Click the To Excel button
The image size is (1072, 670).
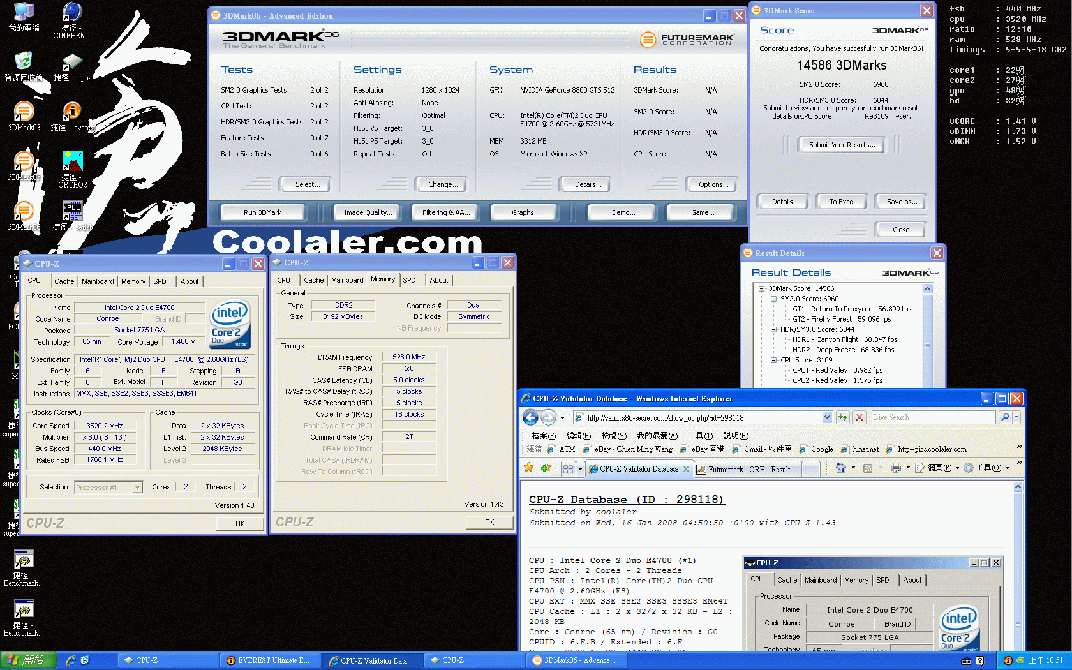pyautogui.click(x=842, y=202)
